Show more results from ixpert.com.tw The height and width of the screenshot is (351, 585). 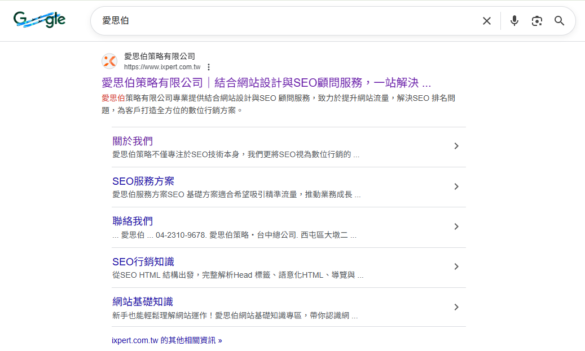pos(166,340)
